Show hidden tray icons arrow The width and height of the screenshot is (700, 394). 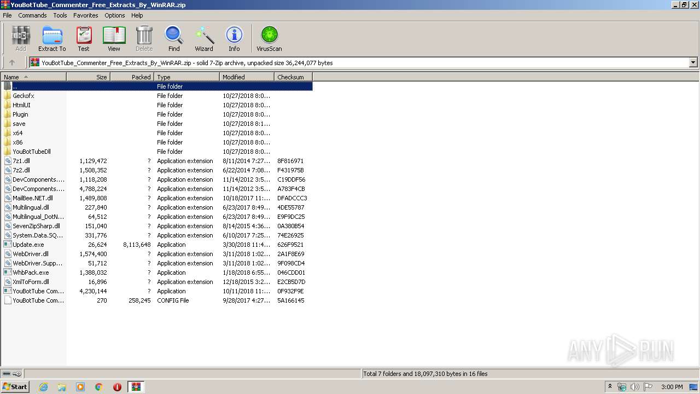pyautogui.click(x=610, y=387)
